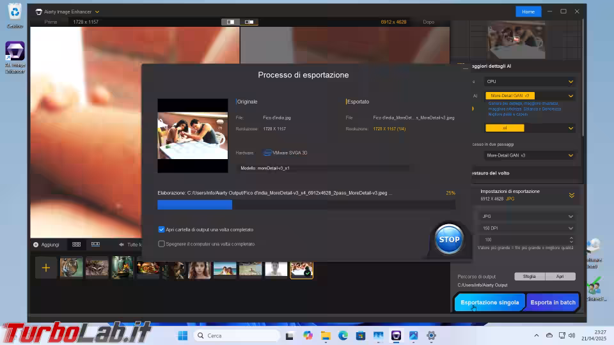The height and width of the screenshot is (345, 614).
Task: Click the preview navigator thumbnail in right panel
Action: pos(517,40)
